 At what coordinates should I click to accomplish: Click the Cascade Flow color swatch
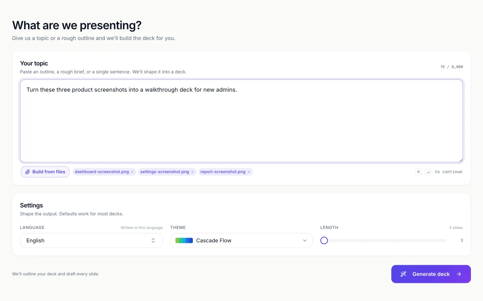click(x=184, y=240)
